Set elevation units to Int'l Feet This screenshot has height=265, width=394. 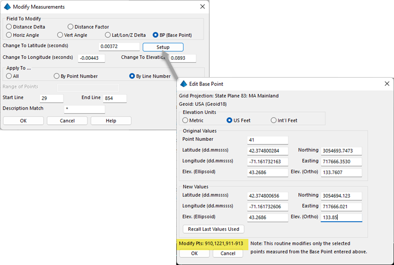[x=274, y=121]
